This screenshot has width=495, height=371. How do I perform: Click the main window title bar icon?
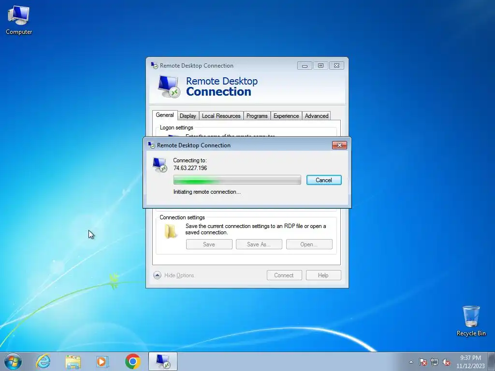coord(154,65)
